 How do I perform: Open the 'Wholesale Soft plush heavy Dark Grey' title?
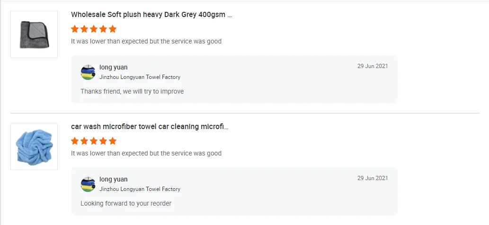coord(151,15)
